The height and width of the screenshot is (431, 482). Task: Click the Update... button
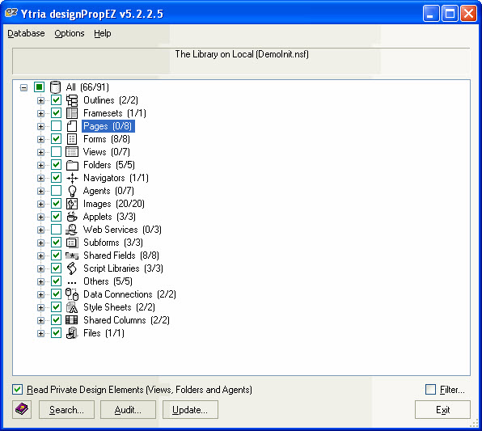(x=190, y=409)
